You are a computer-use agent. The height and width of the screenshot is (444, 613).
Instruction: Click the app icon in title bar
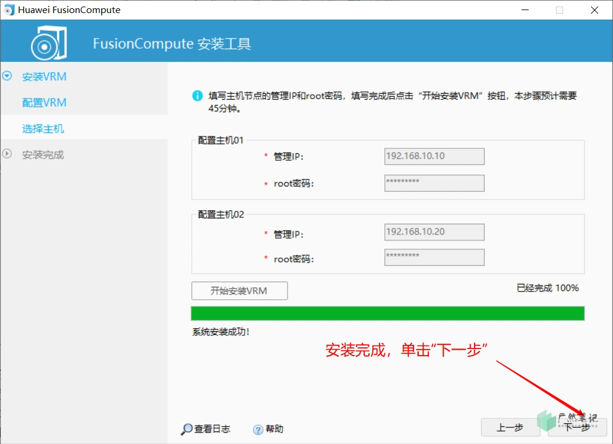[x=9, y=9]
